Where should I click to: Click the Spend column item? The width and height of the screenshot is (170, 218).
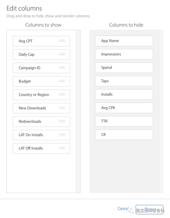[124, 68]
